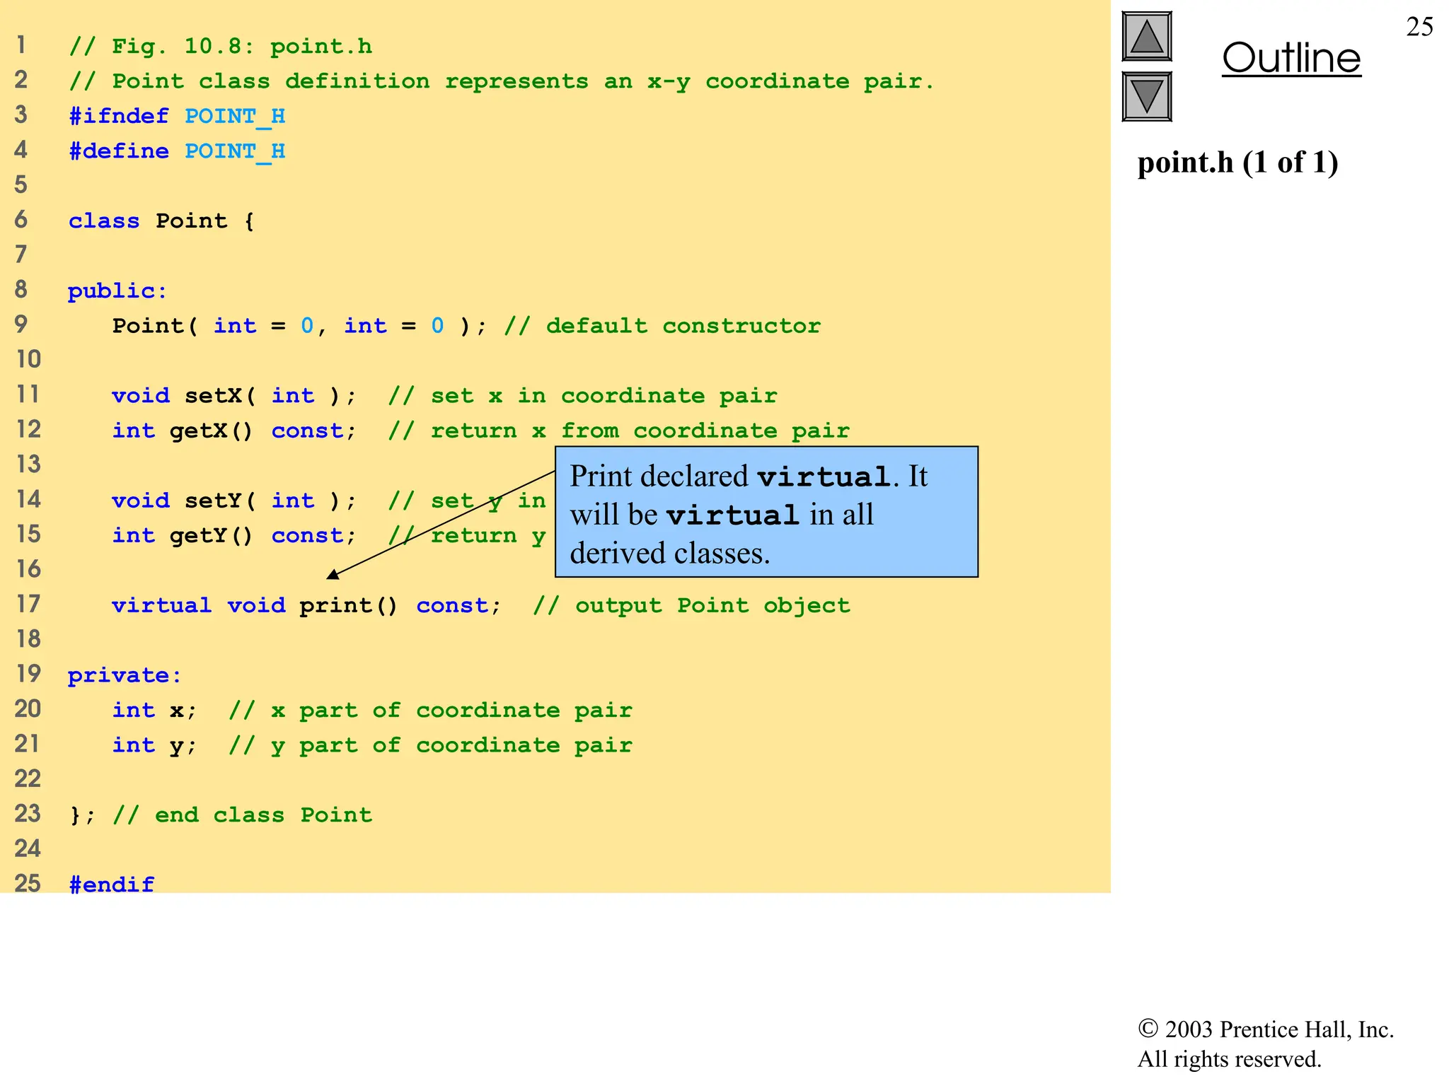Select the 'point.h (1 of 1)' heading
1449x1086 pixels.
(x=1237, y=163)
